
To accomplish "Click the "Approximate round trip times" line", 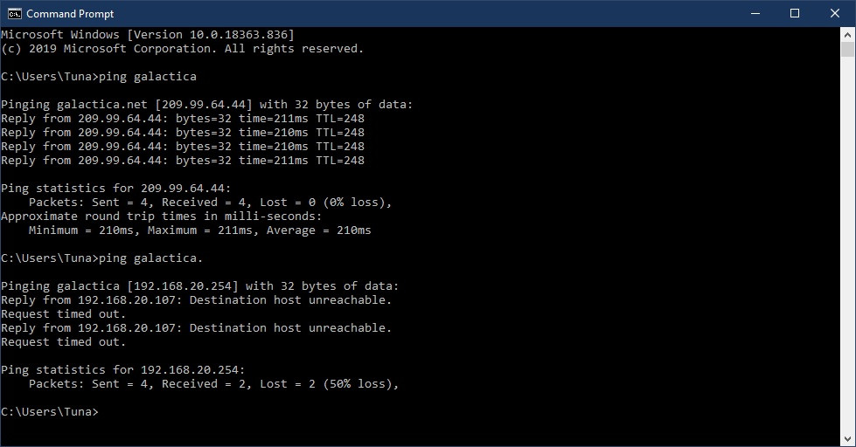I will point(161,217).
